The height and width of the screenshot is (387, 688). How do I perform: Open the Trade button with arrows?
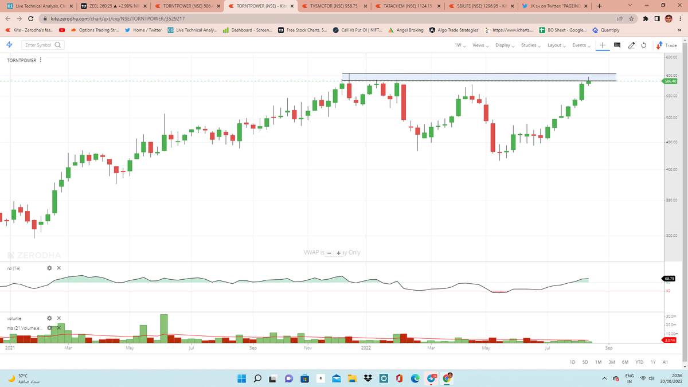coord(666,45)
